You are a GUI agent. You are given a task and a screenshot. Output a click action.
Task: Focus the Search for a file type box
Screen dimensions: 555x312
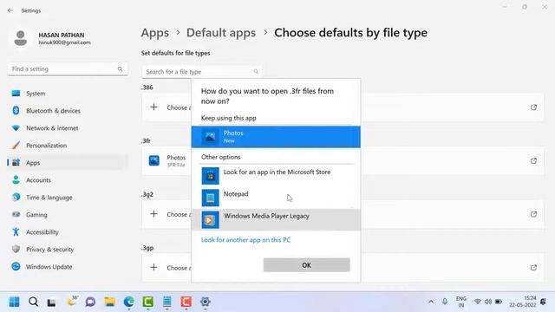(x=202, y=72)
